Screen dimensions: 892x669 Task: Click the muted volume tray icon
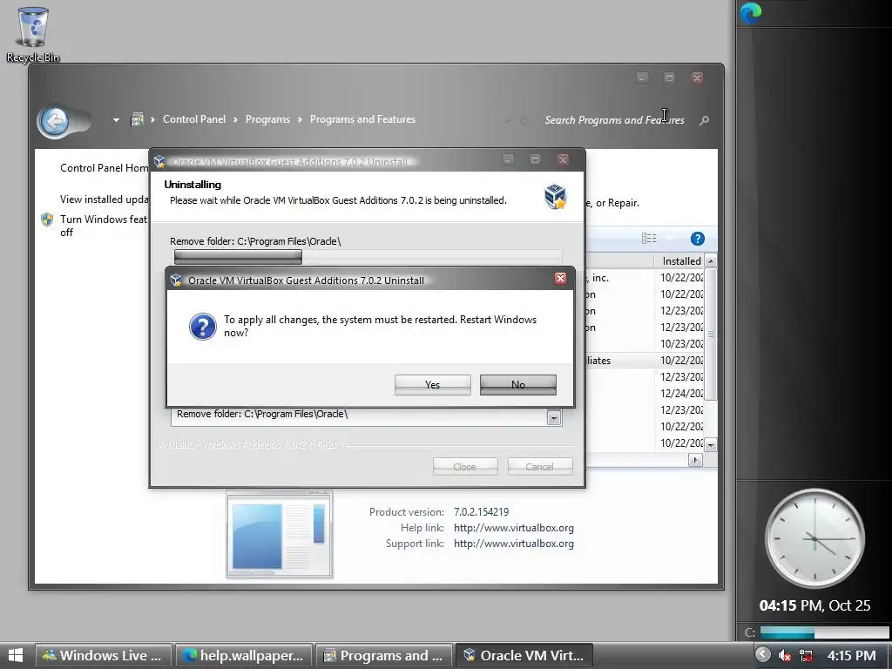tap(785, 656)
